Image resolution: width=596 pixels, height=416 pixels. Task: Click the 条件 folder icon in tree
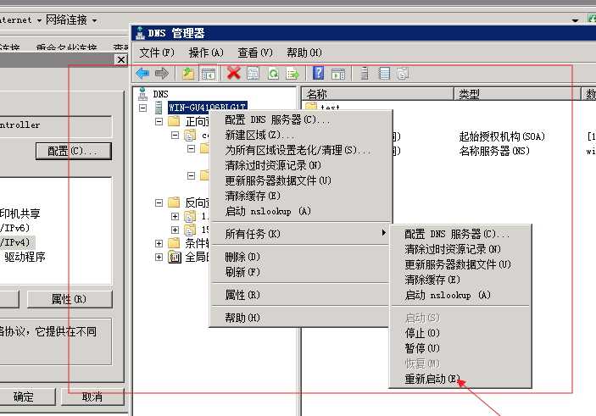[x=174, y=243]
